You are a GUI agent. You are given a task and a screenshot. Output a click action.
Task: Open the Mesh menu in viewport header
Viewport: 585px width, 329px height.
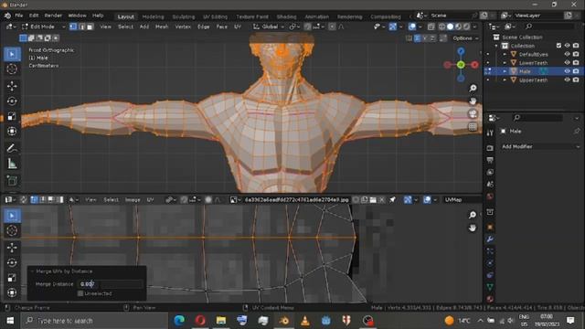162,27
